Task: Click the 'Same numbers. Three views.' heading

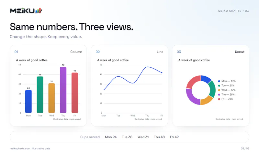Action: pyautogui.click(x=72, y=27)
